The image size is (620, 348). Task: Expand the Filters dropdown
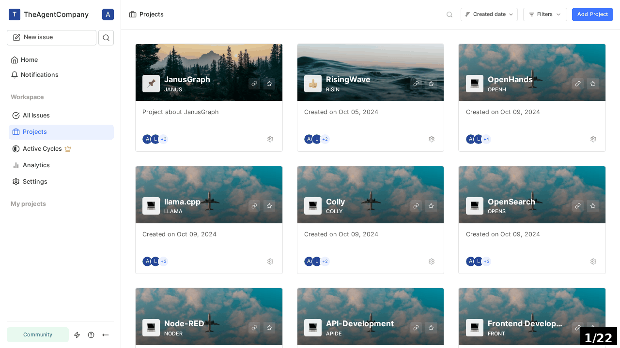[544, 14]
